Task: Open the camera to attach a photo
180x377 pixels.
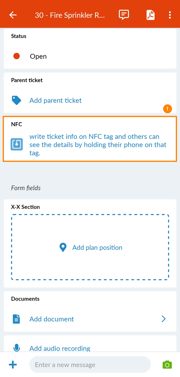Action: 167,364
